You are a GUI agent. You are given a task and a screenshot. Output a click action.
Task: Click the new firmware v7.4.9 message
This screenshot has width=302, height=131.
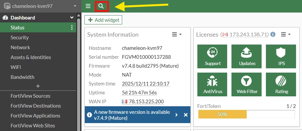point(132,115)
